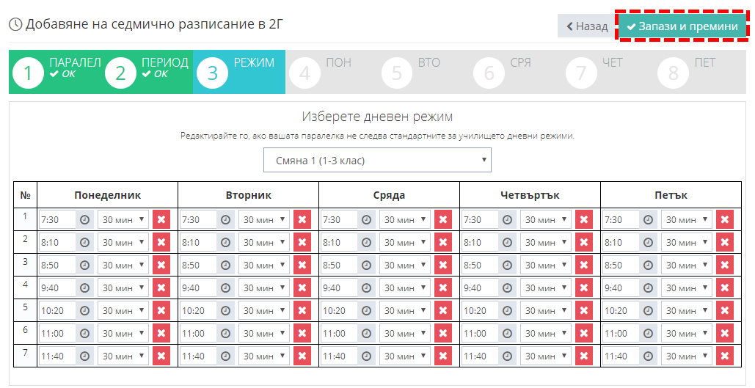Select step 4 ПОН tab
Viewport: 755px width, 388px height.
(332, 72)
